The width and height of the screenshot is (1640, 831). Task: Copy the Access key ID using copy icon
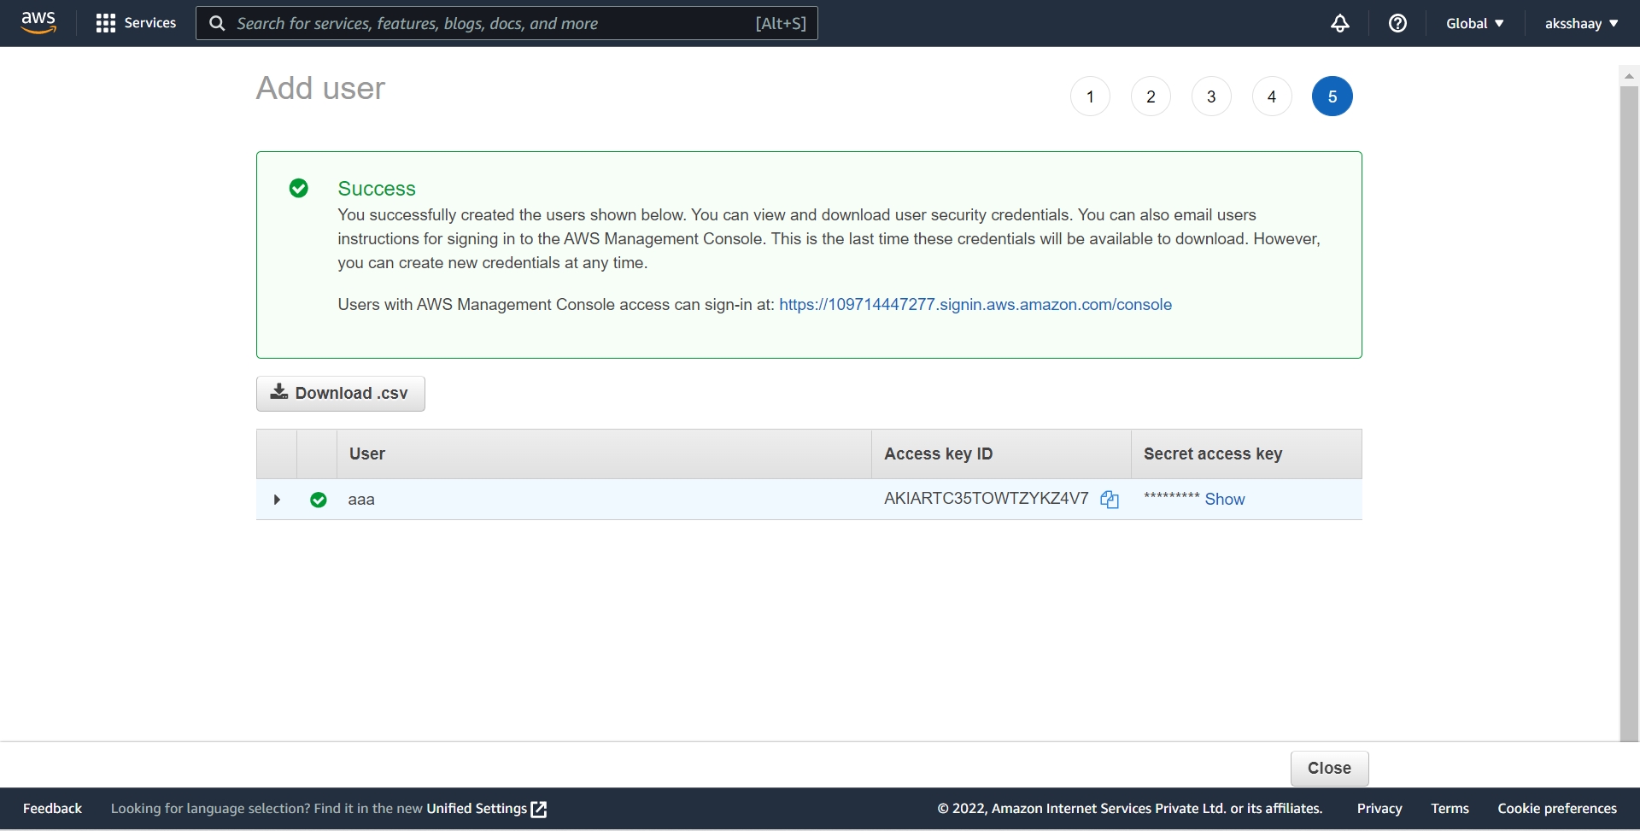(x=1110, y=499)
